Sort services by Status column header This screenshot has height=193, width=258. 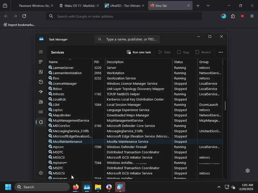(185, 62)
